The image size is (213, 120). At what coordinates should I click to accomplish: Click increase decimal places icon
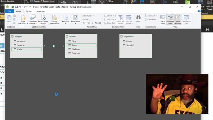coord(96,23)
